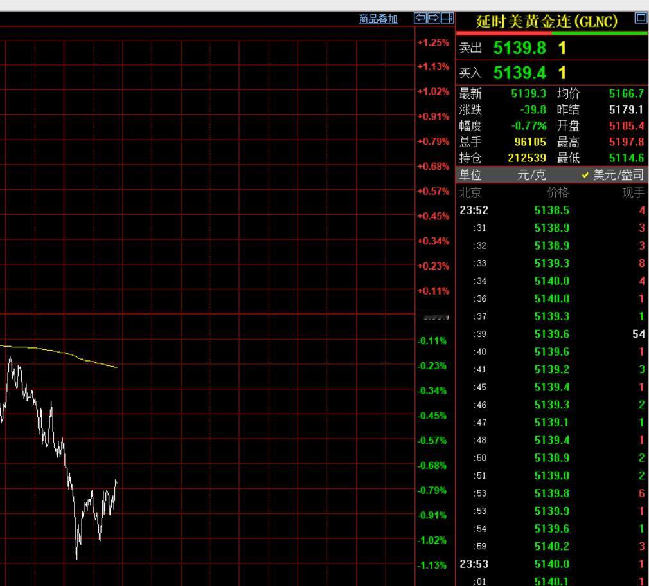The height and width of the screenshot is (586, 649).
Task: Click the -0.79% axis label
Action: [x=432, y=491]
